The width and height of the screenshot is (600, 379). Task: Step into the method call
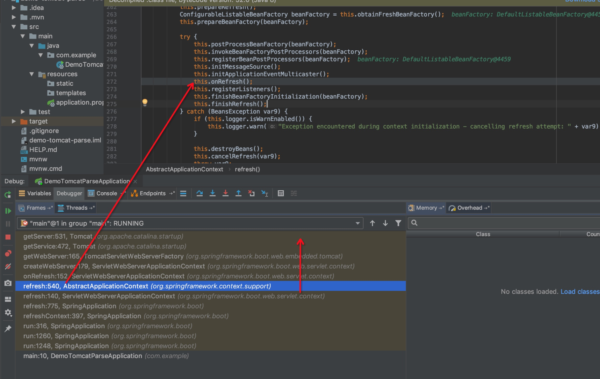click(x=213, y=194)
